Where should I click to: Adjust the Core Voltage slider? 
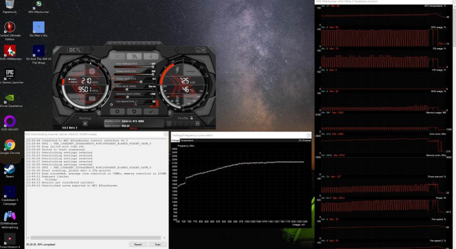click(135, 67)
